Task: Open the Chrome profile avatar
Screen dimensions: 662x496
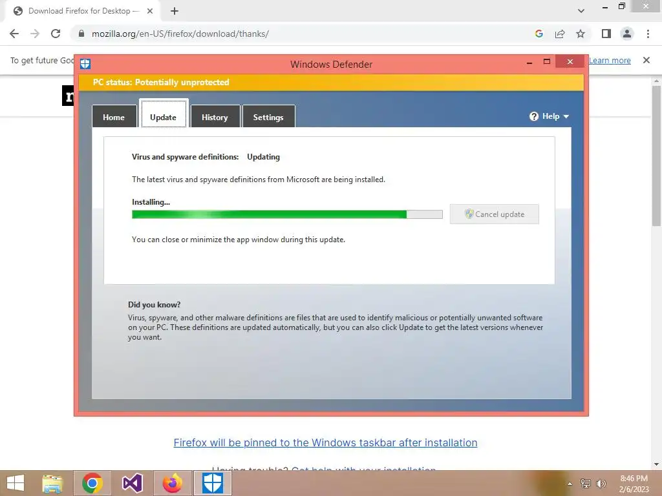Action: tap(627, 34)
